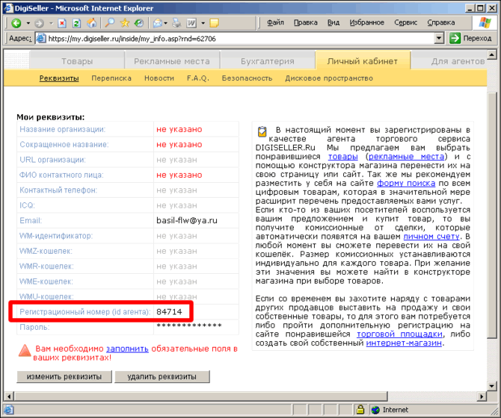Click the horizontal scrollbar left arrow

(9, 396)
